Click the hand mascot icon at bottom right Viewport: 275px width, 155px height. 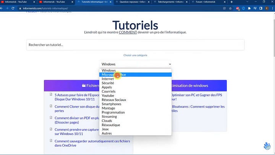coord(267,146)
